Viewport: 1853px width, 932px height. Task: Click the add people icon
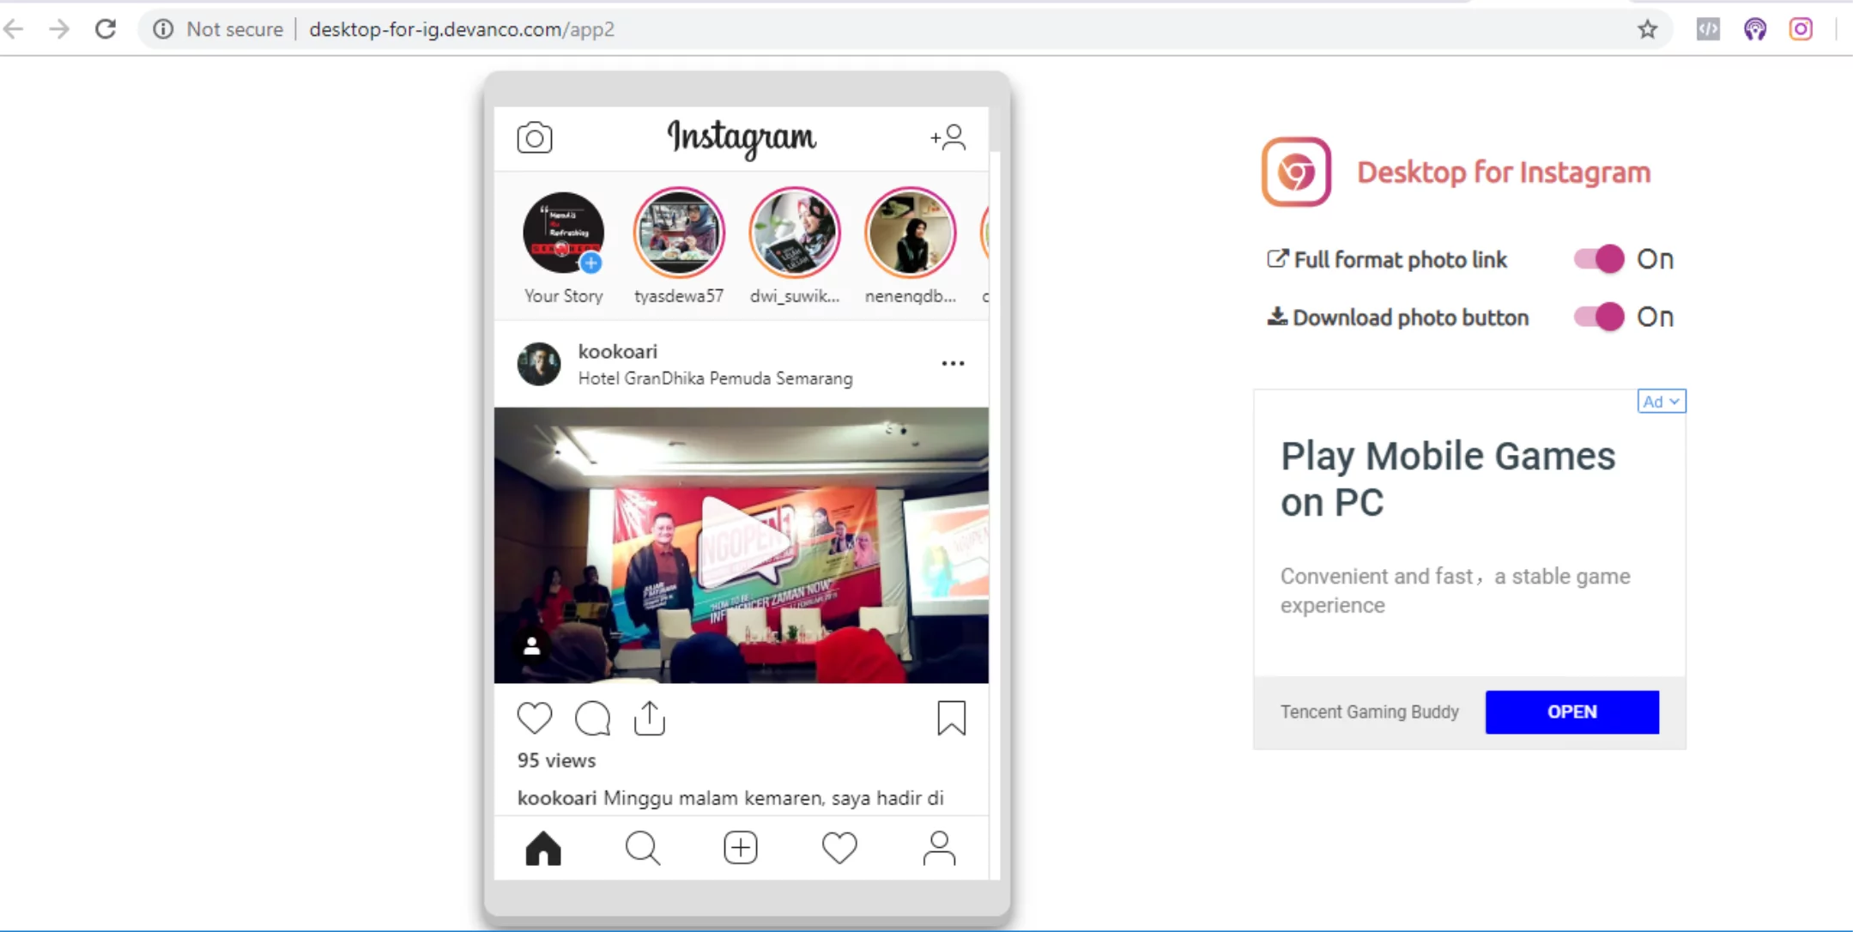click(948, 137)
